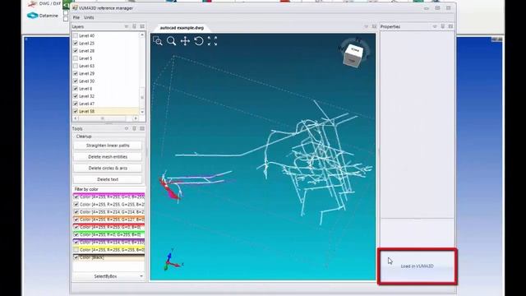The image size is (526, 296).
Task: Open the document tab list dropdown arrow
Action: point(367,26)
